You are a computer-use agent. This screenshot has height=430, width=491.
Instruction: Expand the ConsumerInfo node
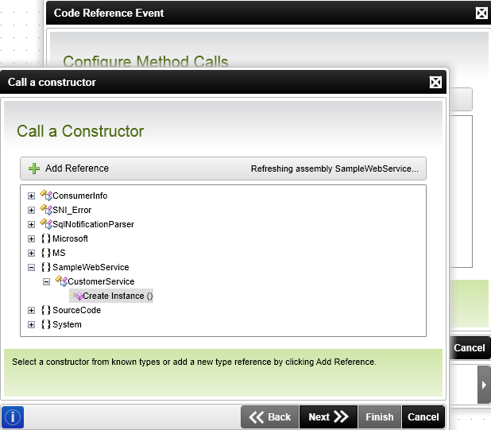pos(31,196)
